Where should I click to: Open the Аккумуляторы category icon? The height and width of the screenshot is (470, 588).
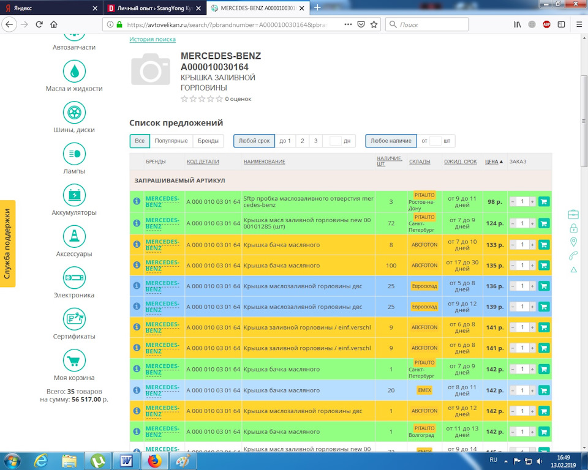[74, 195]
